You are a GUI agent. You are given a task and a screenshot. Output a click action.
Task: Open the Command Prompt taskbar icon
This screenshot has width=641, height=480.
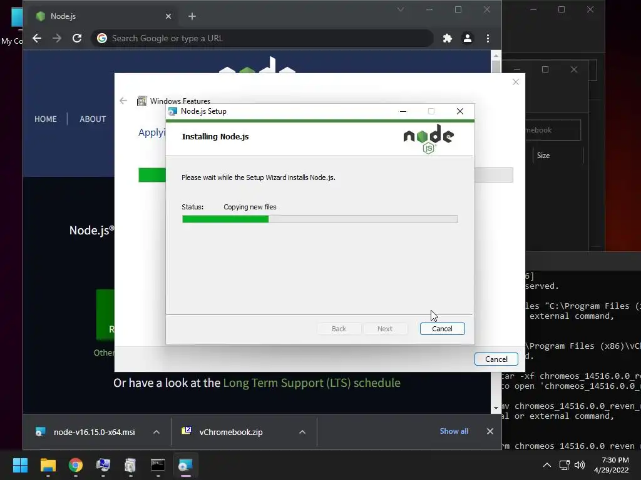point(158,465)
